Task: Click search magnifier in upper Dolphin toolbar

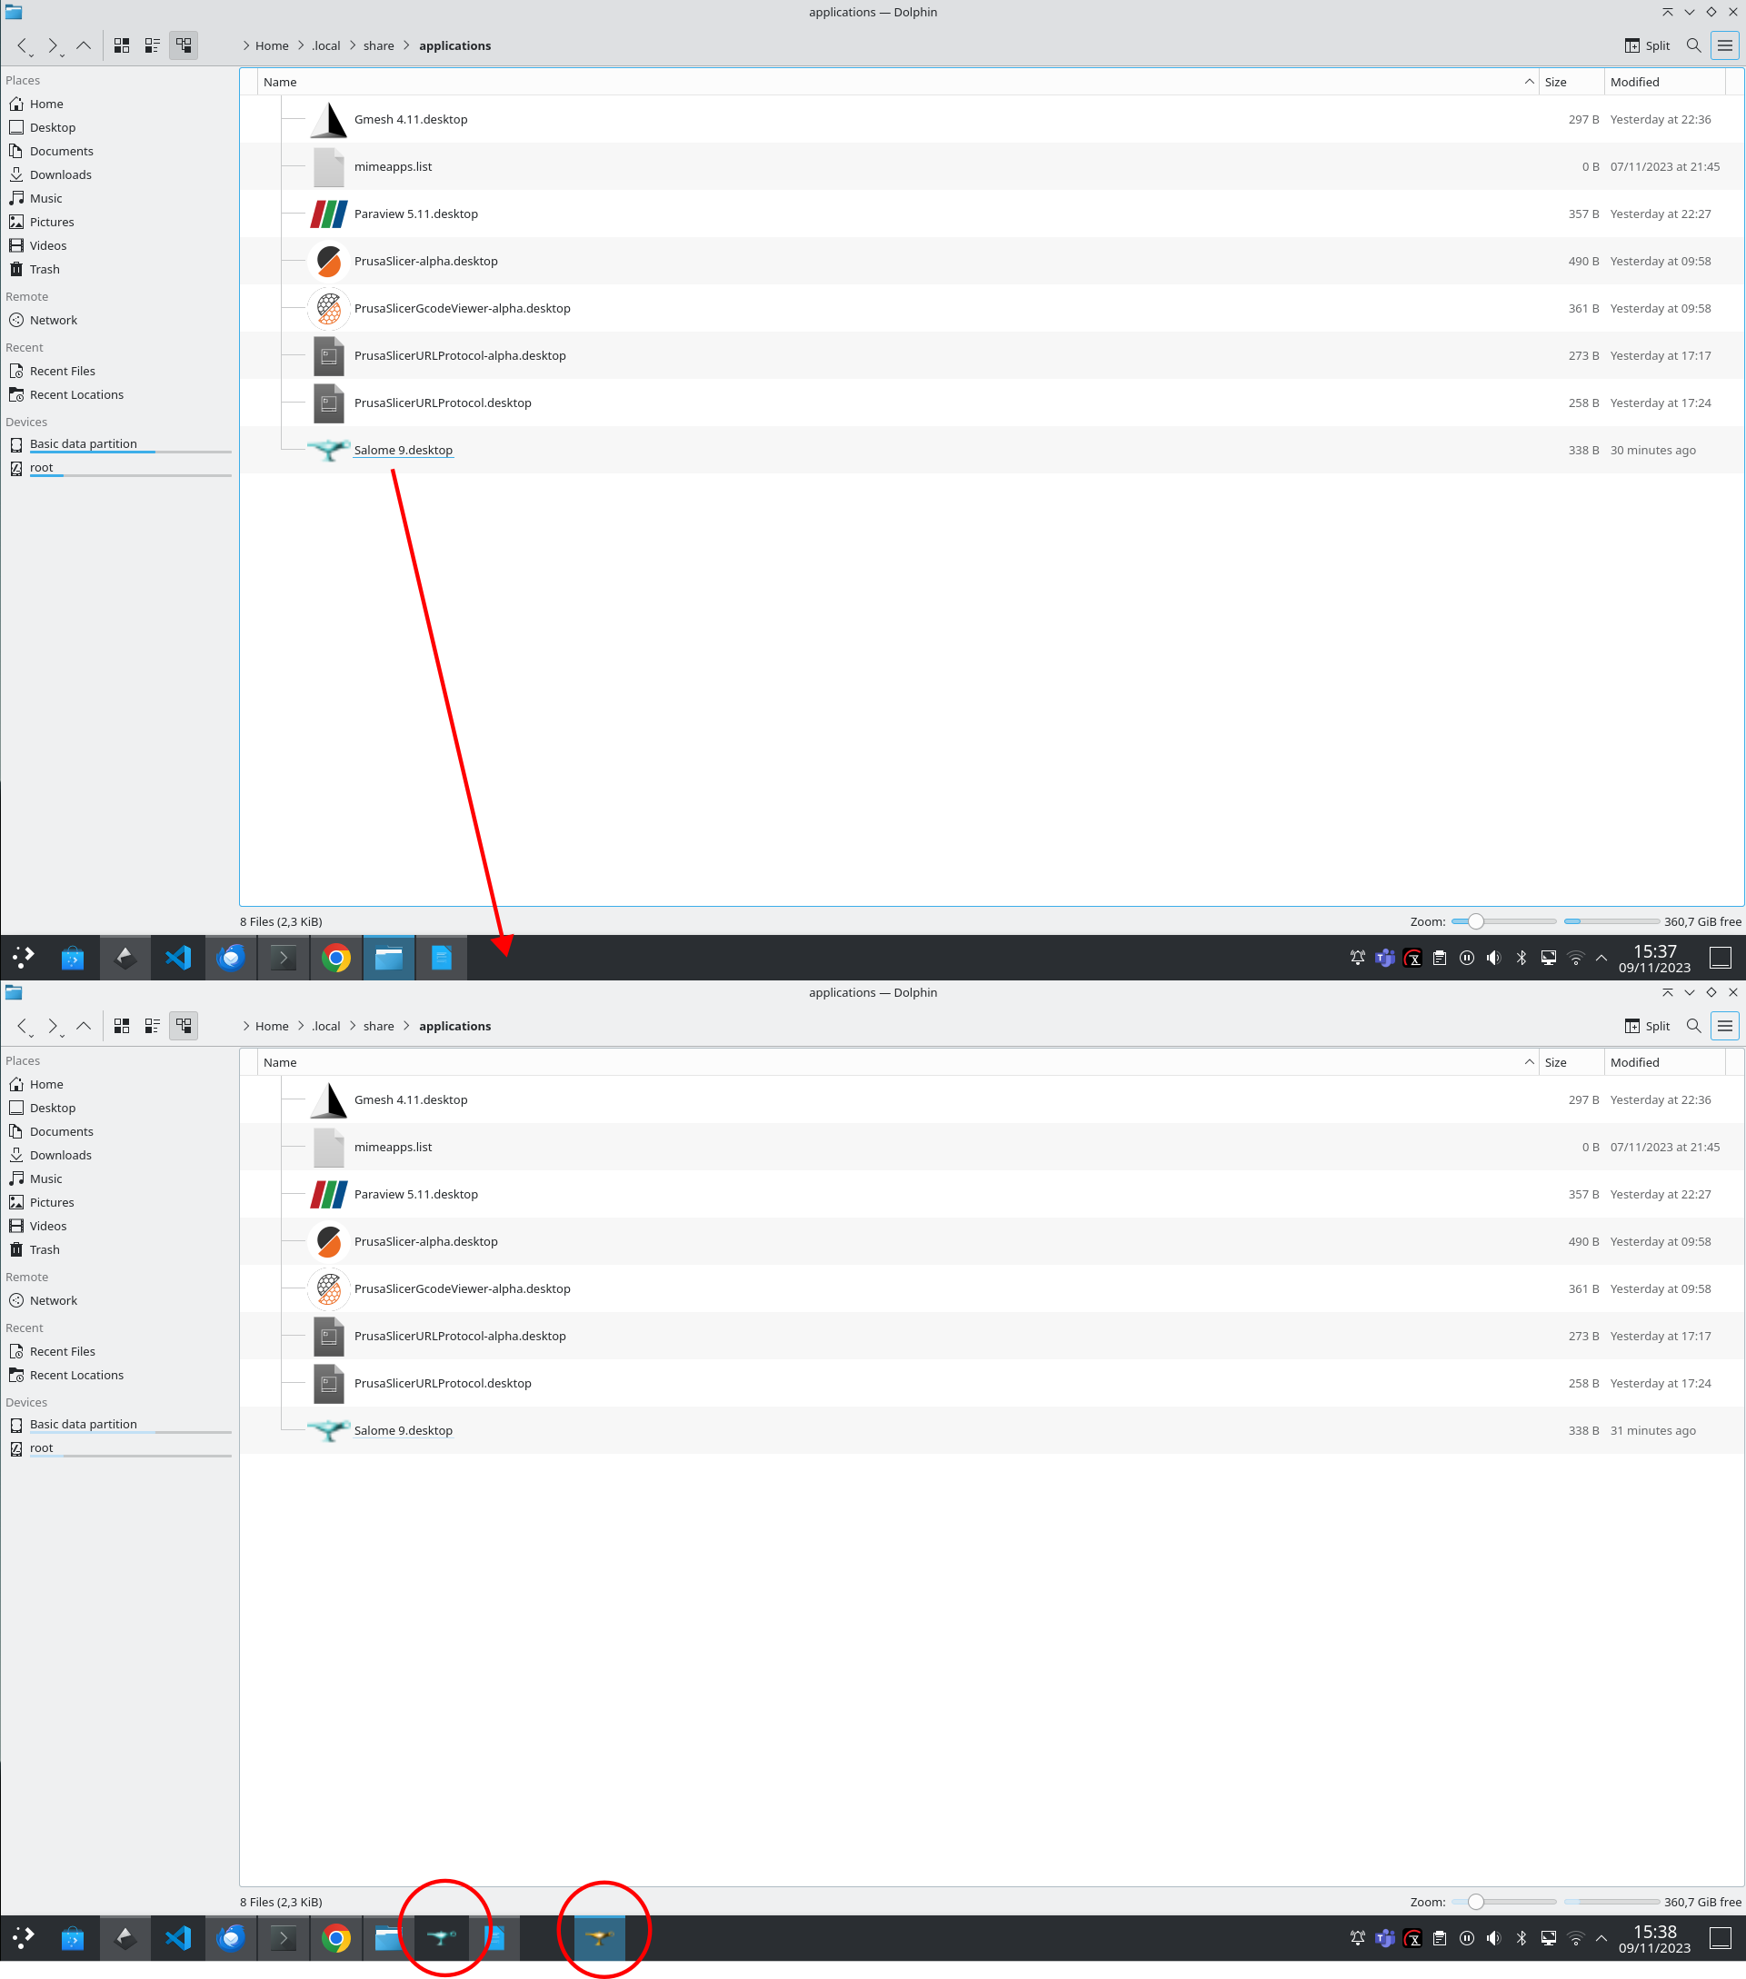Action: (x=1693, y=45)
